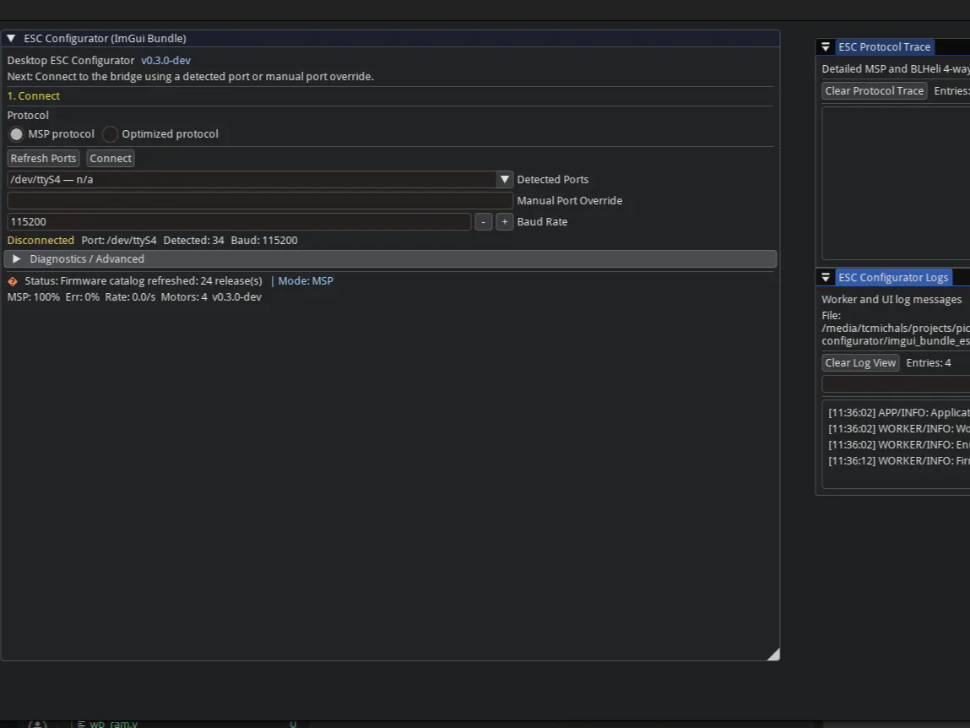Click the Clear Log View button

(860, 363)
